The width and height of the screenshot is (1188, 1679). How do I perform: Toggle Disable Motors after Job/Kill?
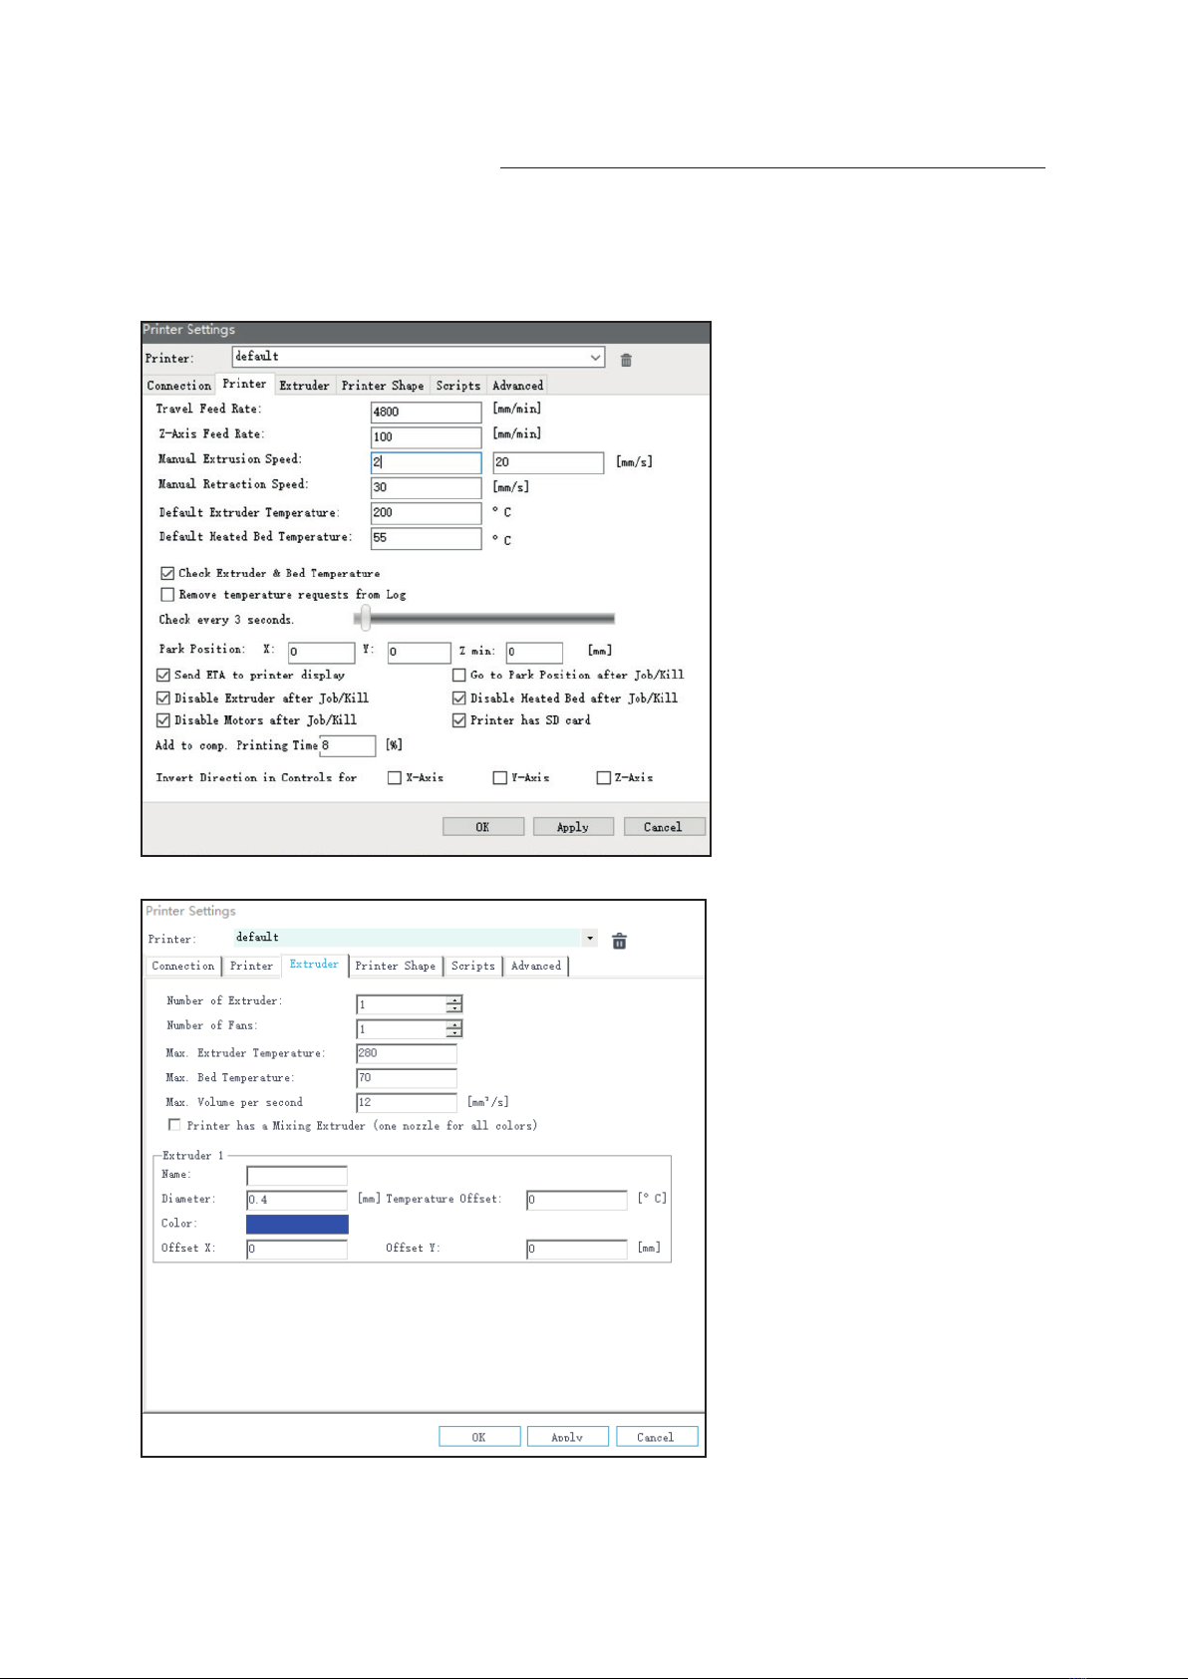click(163, 720)
